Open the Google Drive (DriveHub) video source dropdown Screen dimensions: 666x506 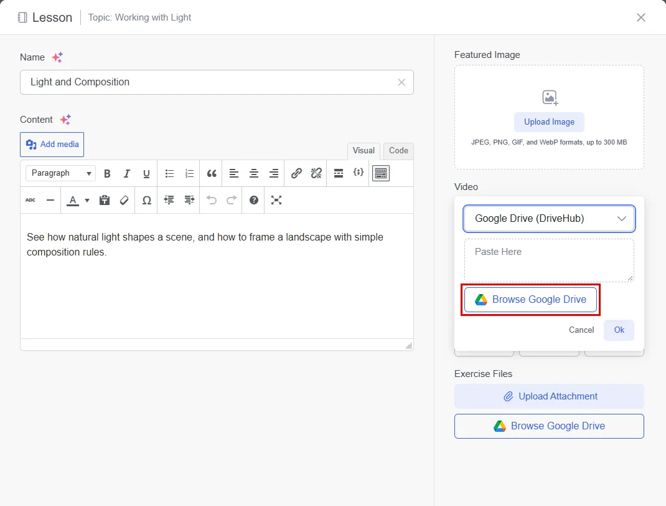point(549,219)
